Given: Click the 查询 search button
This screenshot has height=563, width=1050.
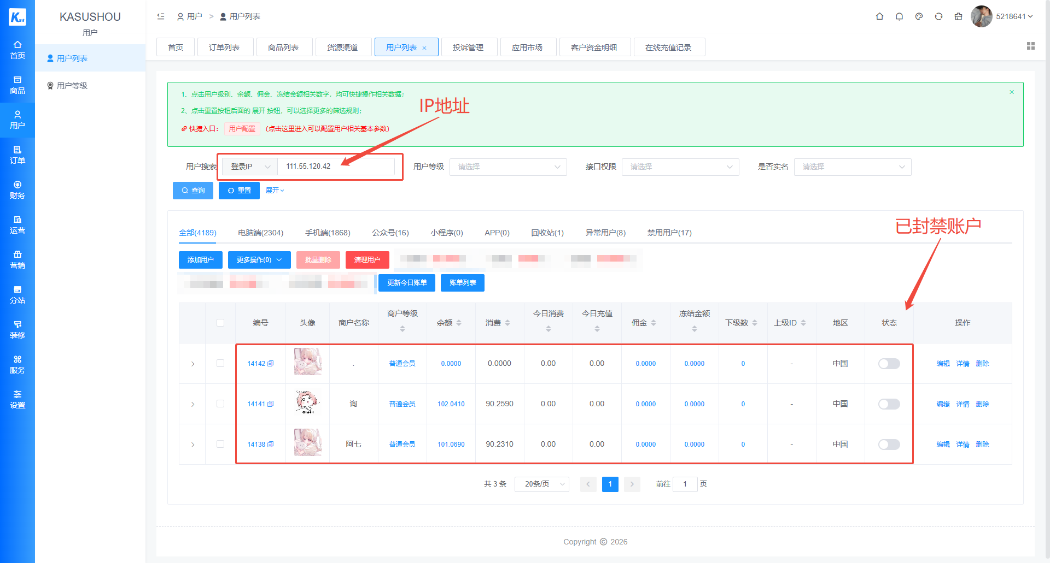Looking at the screenshot, I should (192, 190).
